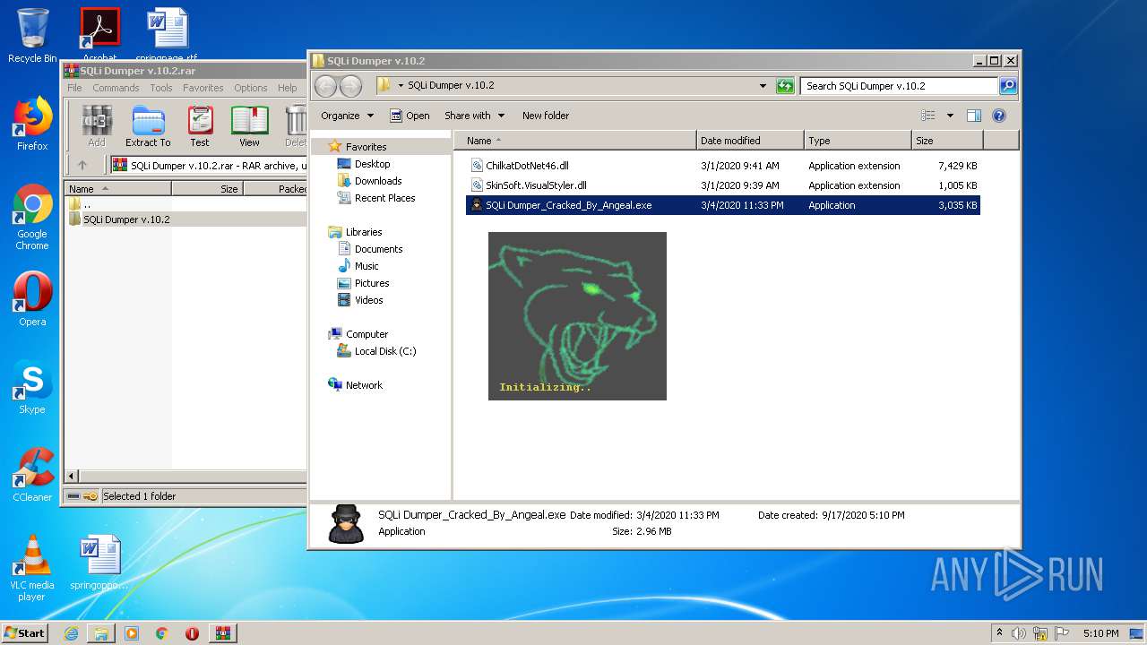The height and width of the screenshot is (645, 1147).
Task: Click New folder button
Action: coord(546,116)
